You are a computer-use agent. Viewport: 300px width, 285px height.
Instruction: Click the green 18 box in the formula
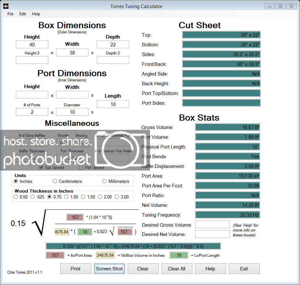click(85, 232)
